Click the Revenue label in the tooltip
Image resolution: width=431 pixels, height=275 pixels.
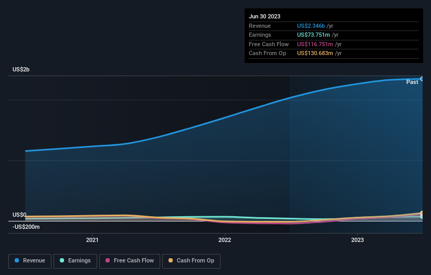point(260,26)
